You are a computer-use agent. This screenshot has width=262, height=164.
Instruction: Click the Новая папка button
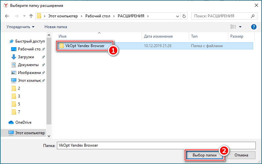[x=56, y=27]
